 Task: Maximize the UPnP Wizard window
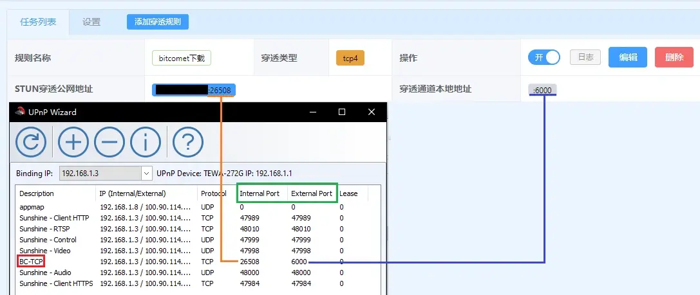(341, 112)
